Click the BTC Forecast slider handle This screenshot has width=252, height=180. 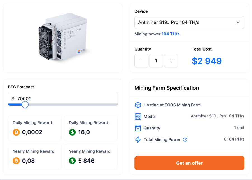coord(25,105)
